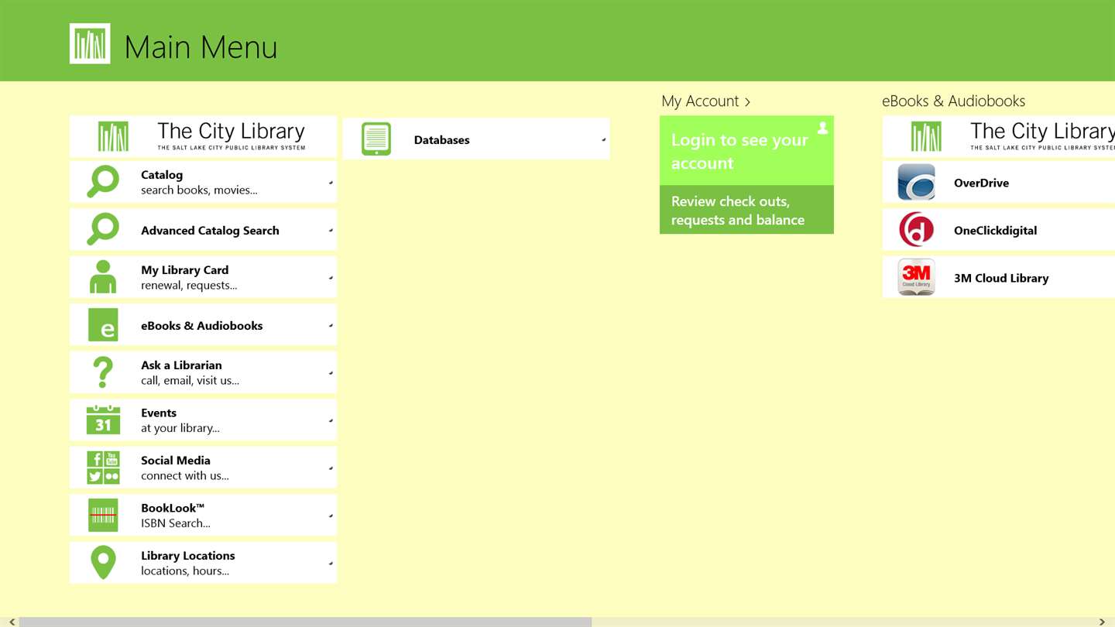This screenshot has width=1115, height=627.
Task: Click 'search books, movies...' subtitle
Action: point(199,190)
